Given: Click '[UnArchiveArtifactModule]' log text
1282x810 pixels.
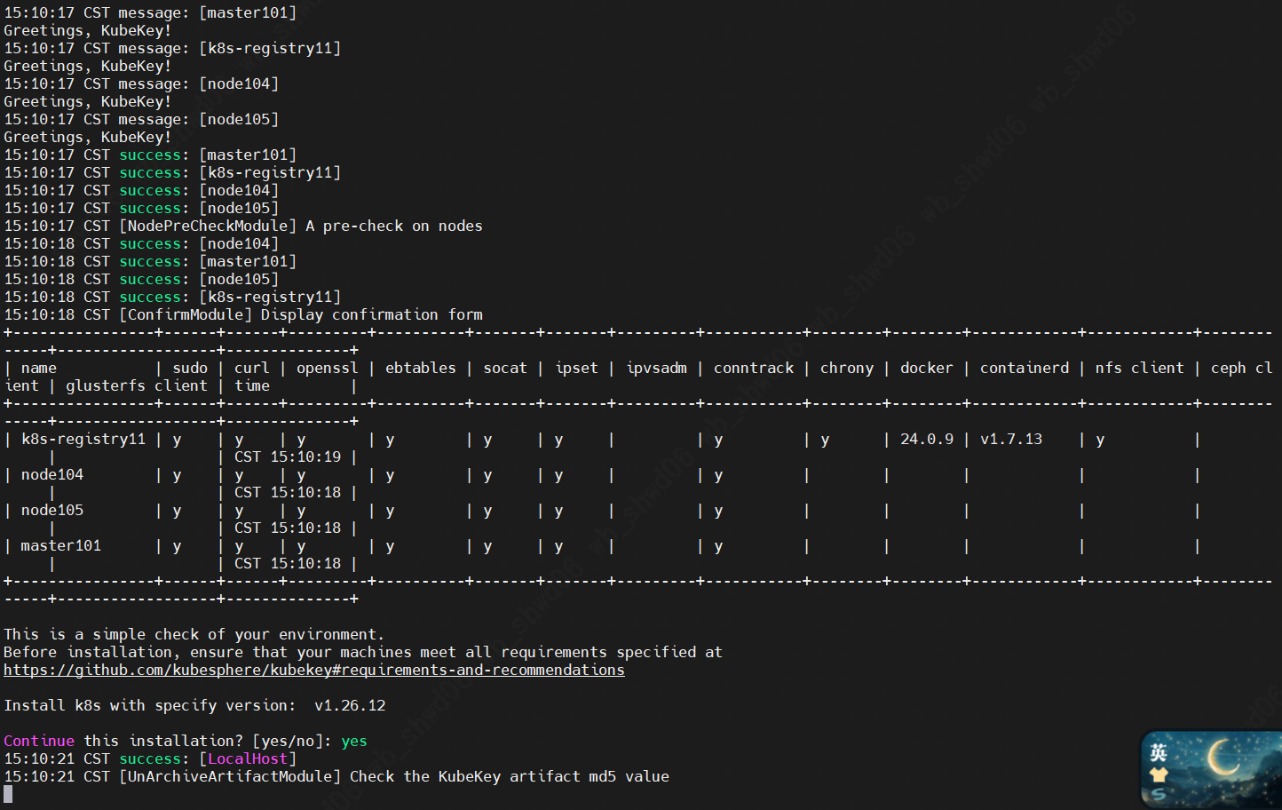Looking at the screenshot, I should coord(230,776).
